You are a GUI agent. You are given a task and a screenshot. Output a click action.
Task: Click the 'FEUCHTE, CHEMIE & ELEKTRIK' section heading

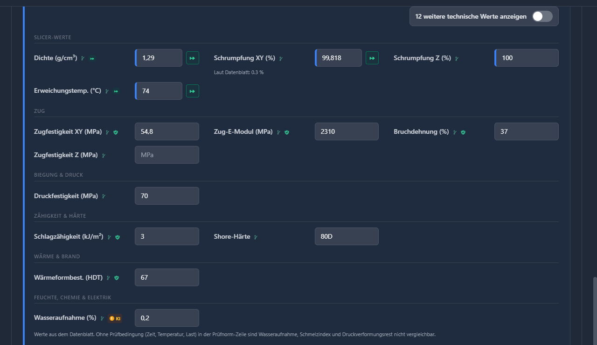pos(73,297)
